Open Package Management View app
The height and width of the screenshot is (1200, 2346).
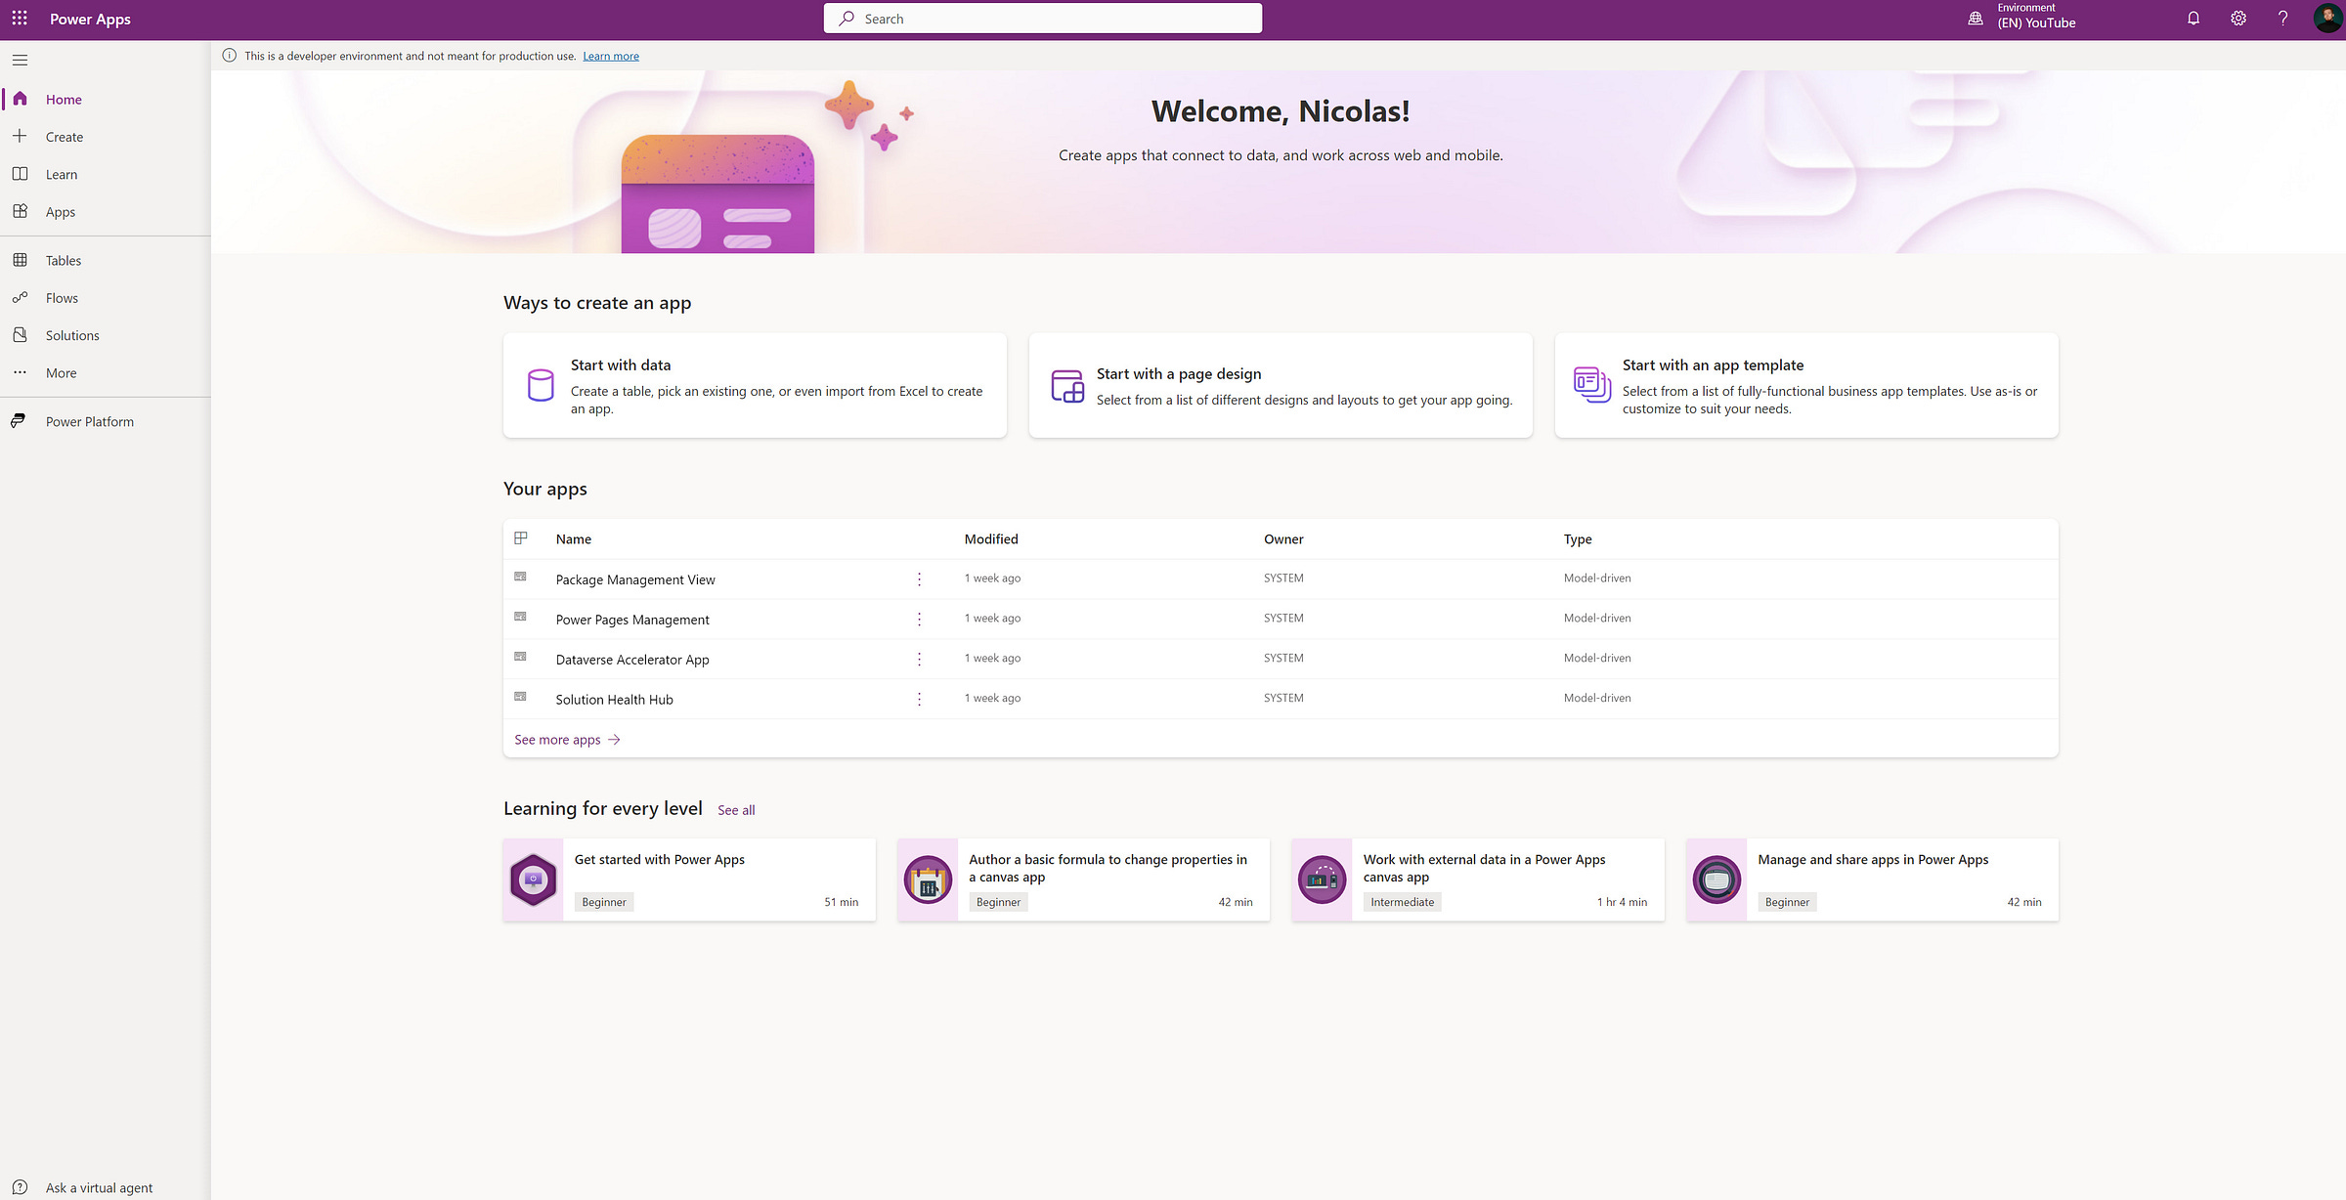(x=635, y=579)
